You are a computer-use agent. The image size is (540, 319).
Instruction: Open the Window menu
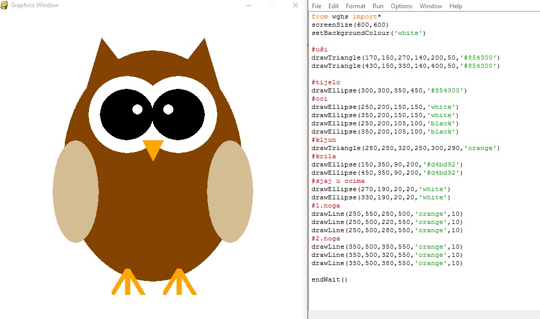(430, 6)
